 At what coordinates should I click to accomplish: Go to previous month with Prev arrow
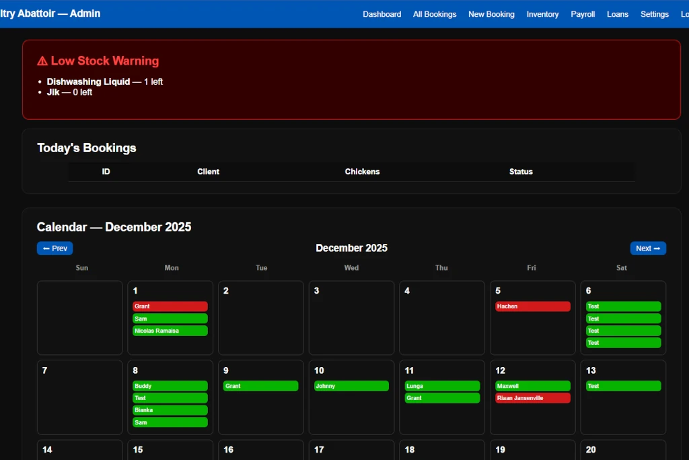pyautogui.click(x=55, y=249)
